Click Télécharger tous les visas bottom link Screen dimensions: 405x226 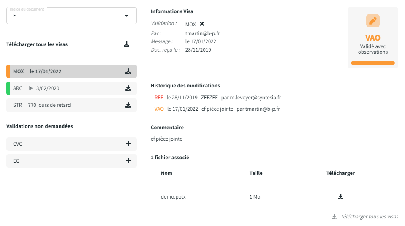point(369,217)
